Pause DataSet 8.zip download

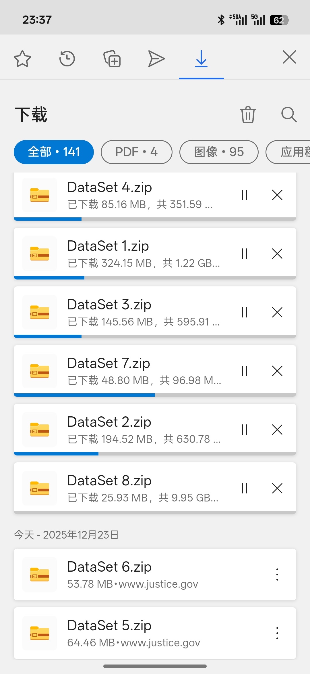(245, 488)
